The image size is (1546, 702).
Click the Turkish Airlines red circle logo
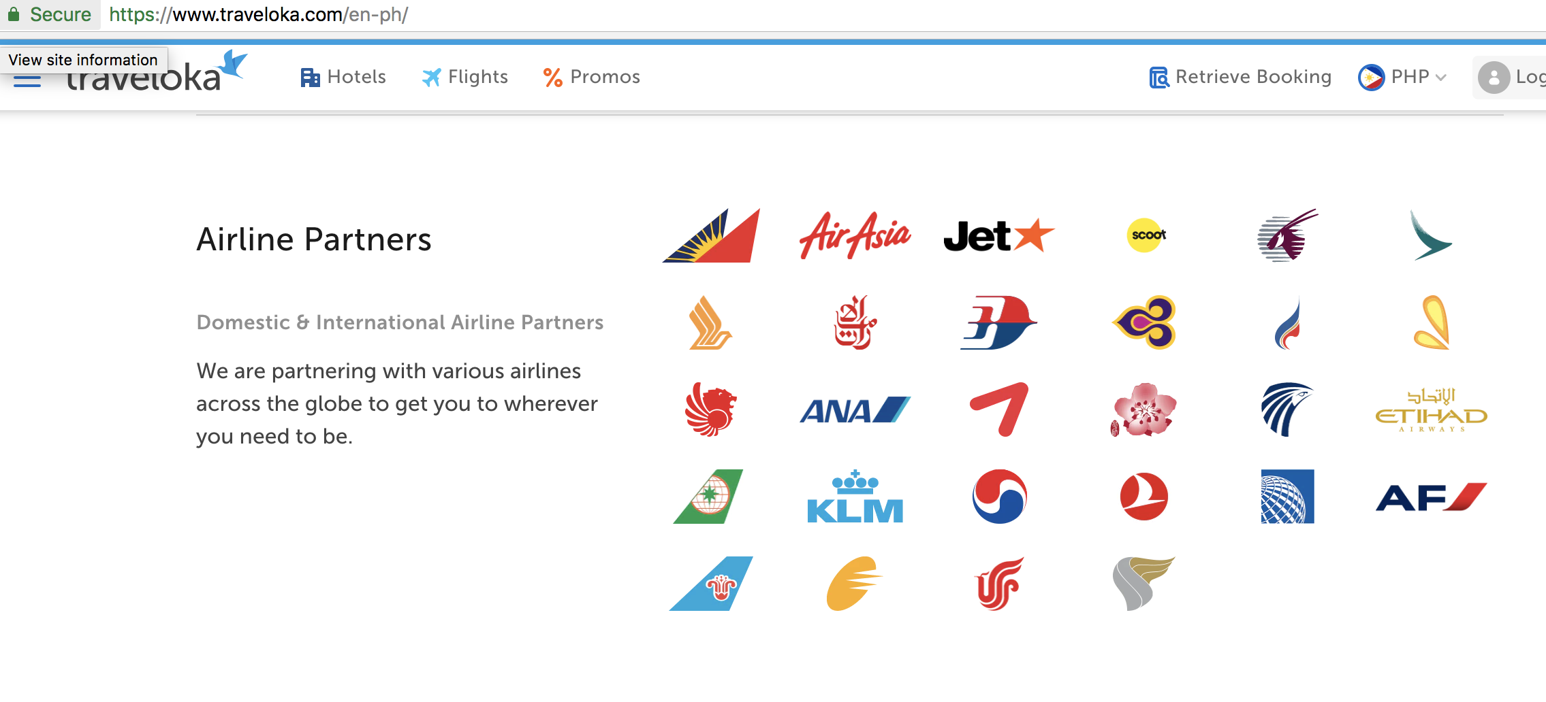pos(1144,497)
